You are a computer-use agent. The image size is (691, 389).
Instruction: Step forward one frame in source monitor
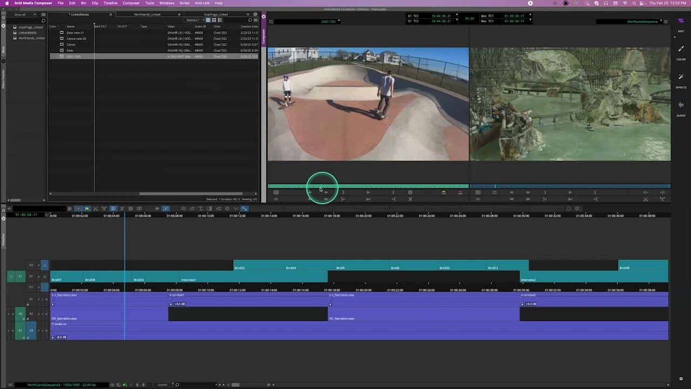point(326,192)
